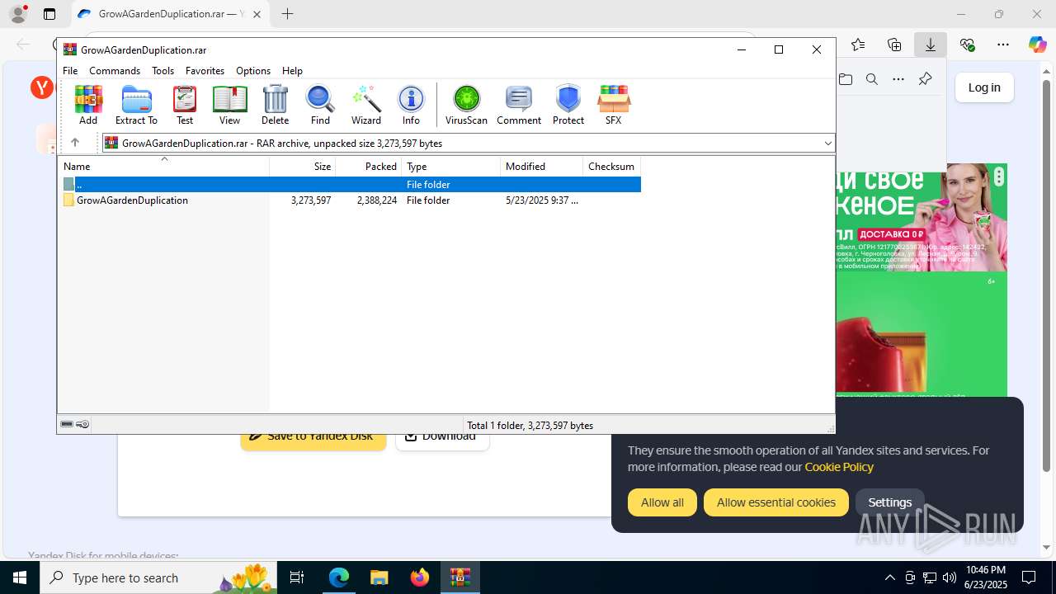
Task: Open the Commands menu
Action: (x=115, y=71)
